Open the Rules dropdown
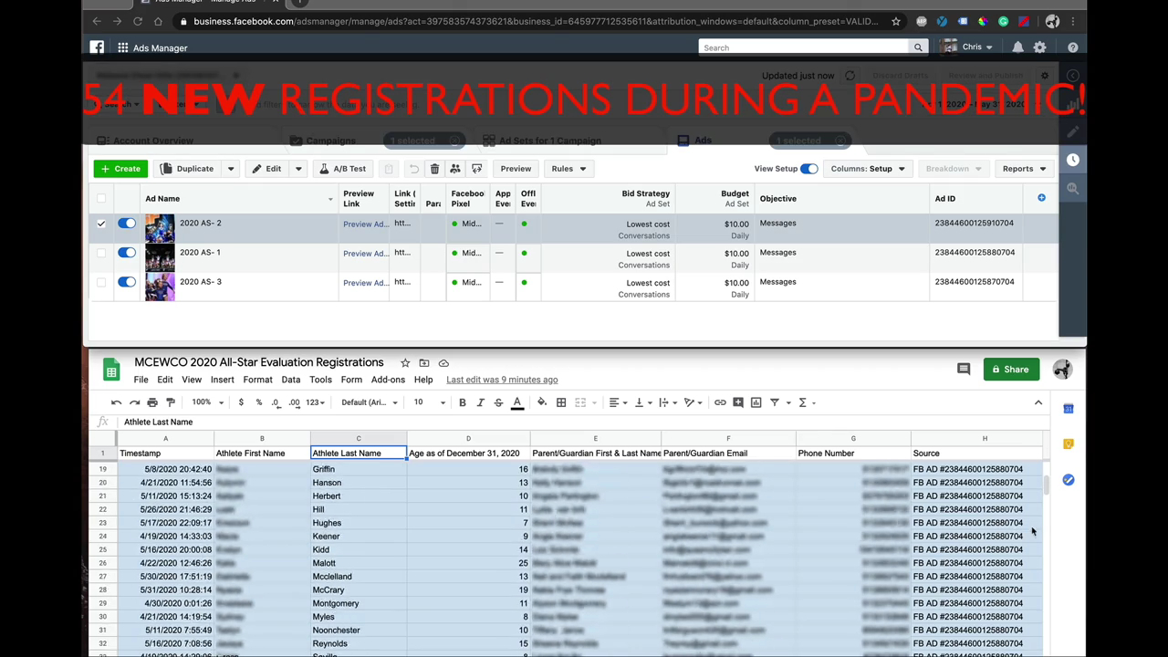This screenshot has width=1168, height=657. [x=568, y=169]
